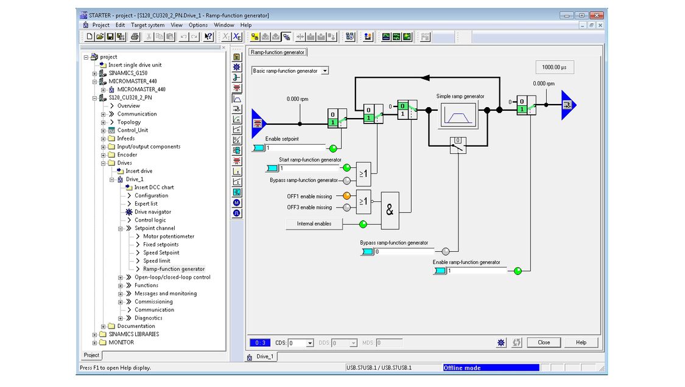Click the Enable setpoint input field

click(x=295, y=148)
